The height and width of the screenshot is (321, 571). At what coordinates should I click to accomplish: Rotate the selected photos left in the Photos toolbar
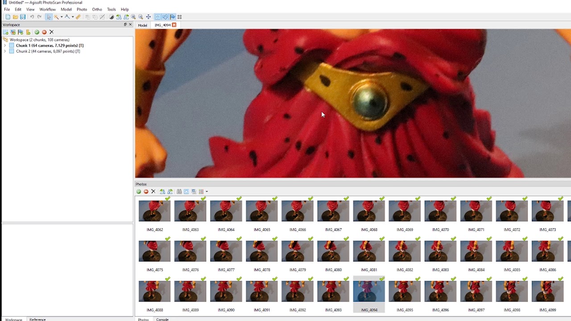[x=162, y=192]
